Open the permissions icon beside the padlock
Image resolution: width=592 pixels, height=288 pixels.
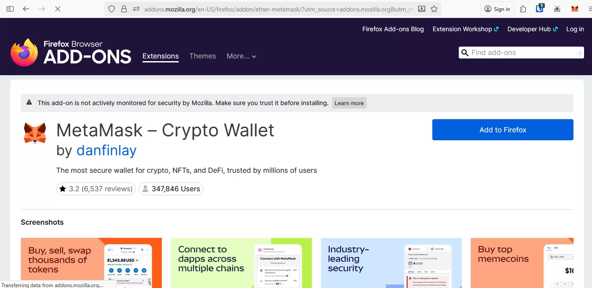coord(135,8)
